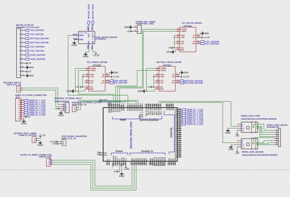Viewport: 290px width, 197px height.
Task: Click the PWM group label on Arduino
Action: coord(123,120)
